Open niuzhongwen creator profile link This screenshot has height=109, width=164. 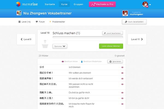tap(136, 14)
